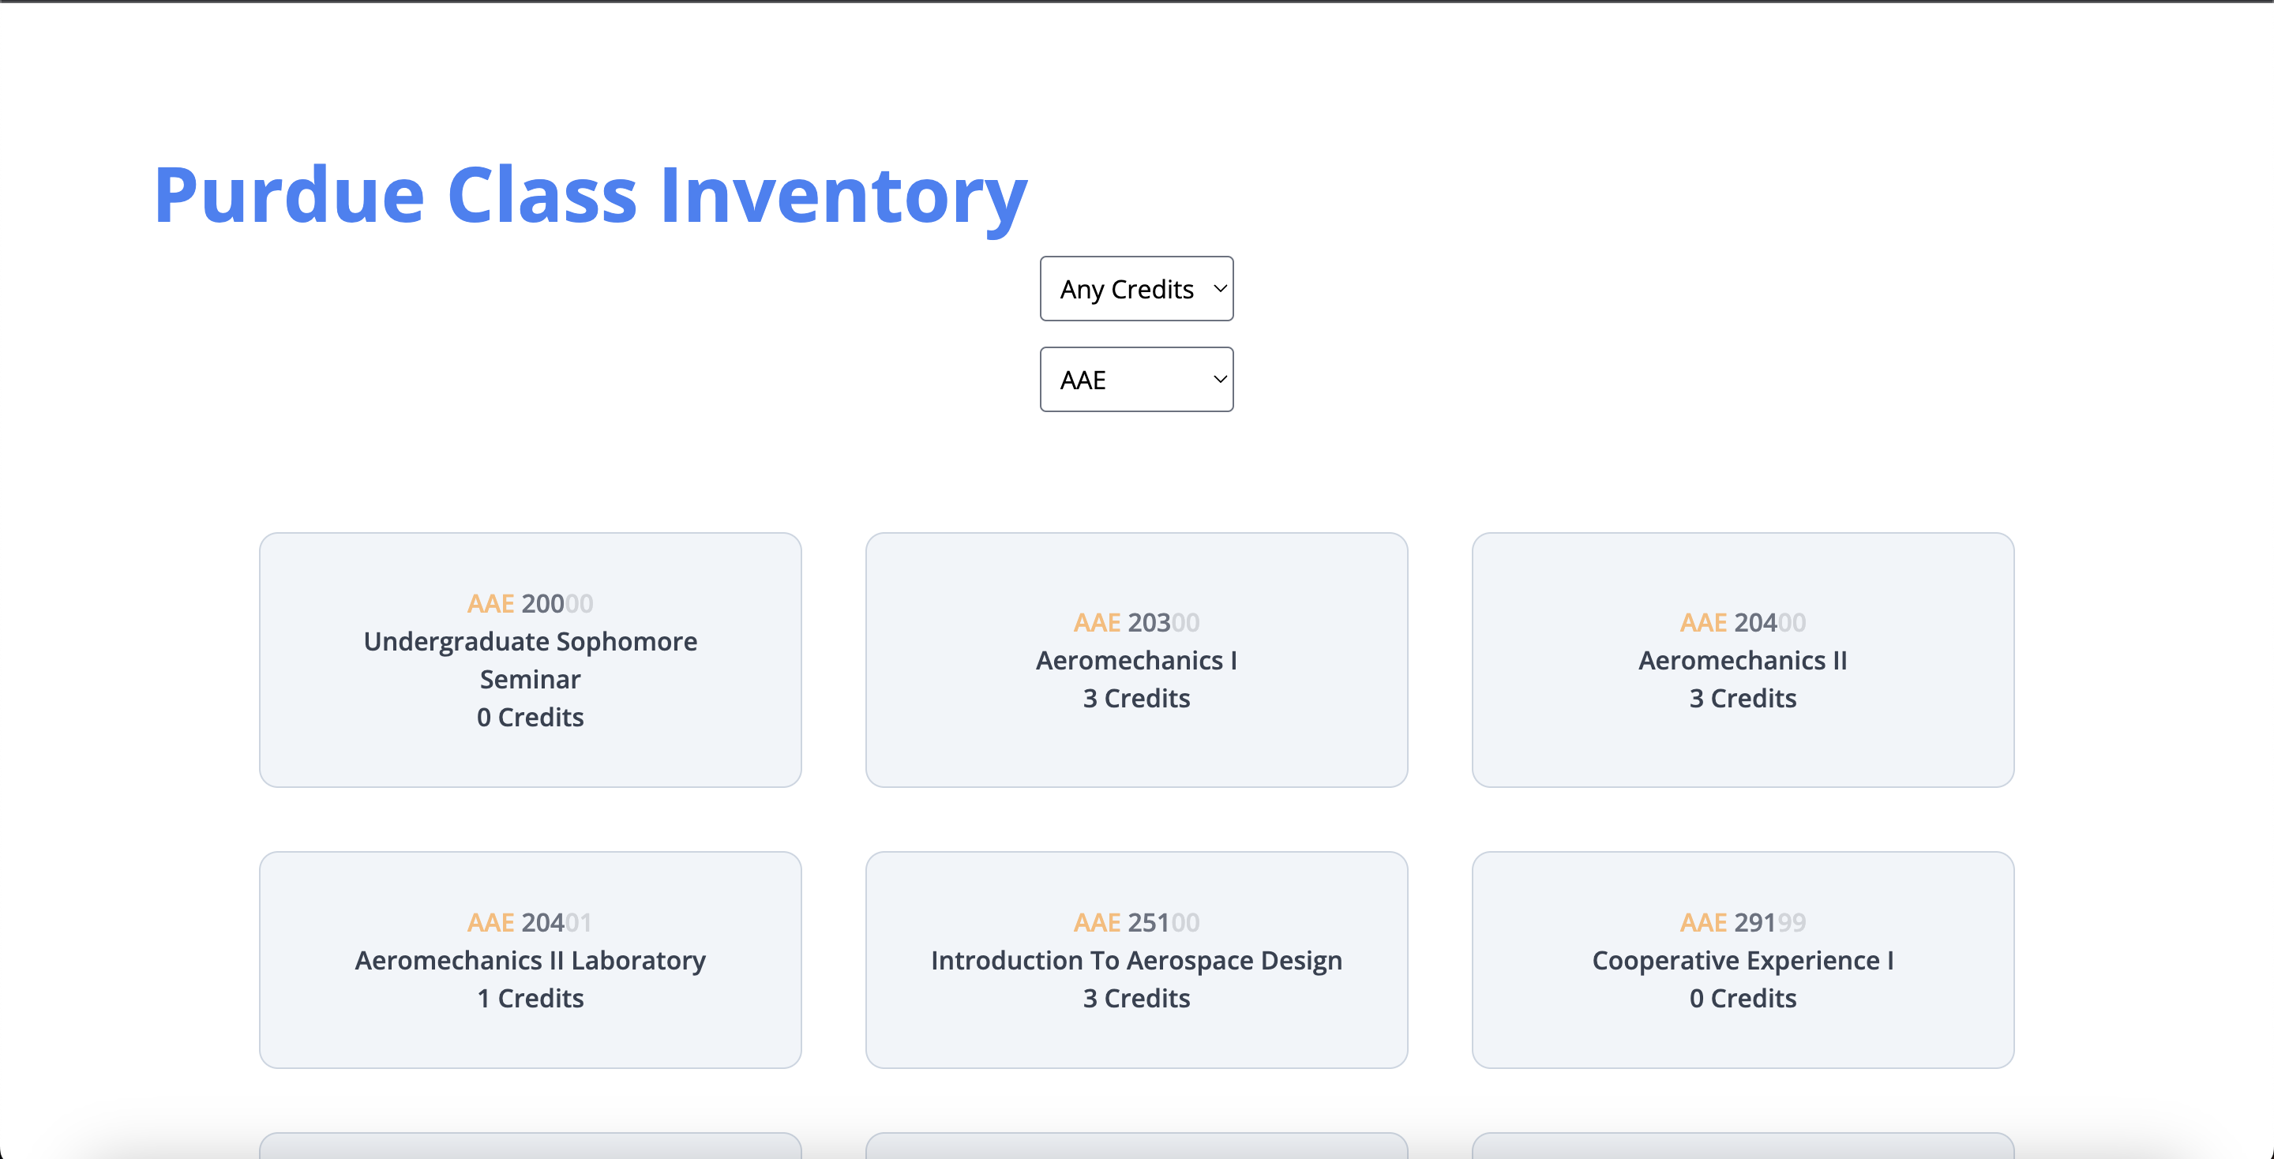Select the Aeromechanics I course card

click(1136, 661)
